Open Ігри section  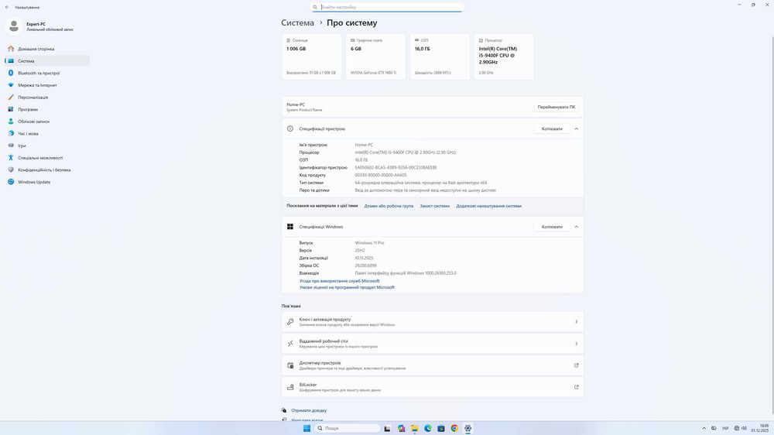pyautogui.click(x=47, y=146)
